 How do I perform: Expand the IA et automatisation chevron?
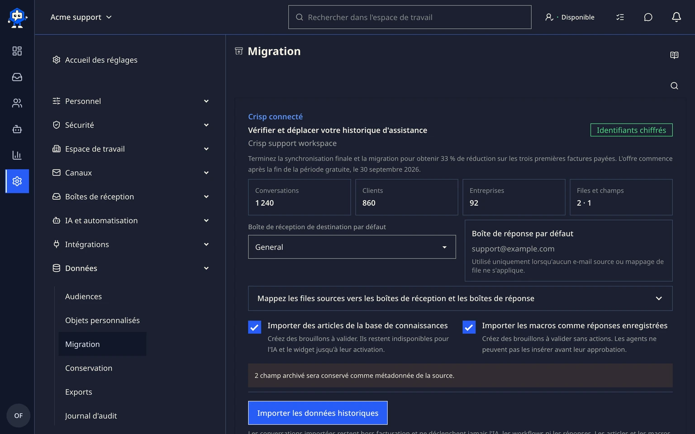click(206, 221)
